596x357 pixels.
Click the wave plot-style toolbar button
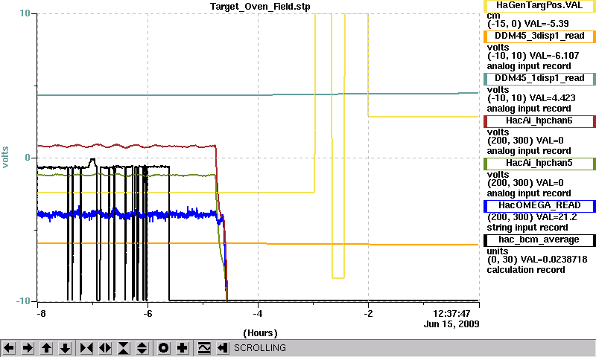click(204, 347)
